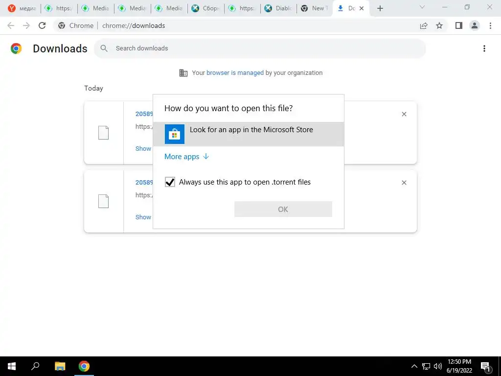Screen dimensions: 501x376
Task: Reload the downloads page
Action: pos(42,25)
